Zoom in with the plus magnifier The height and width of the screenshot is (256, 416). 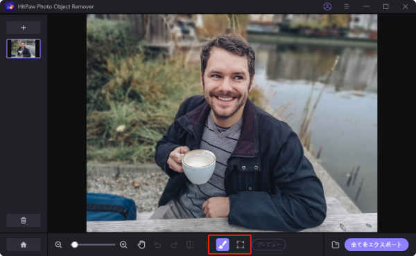(123, 245)
